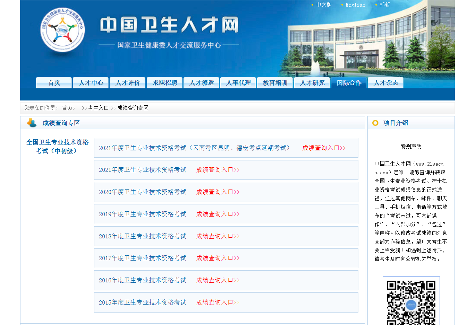Open 2015年度 exam 成绩查询入口
467x325 pixels.
point(218,302)
